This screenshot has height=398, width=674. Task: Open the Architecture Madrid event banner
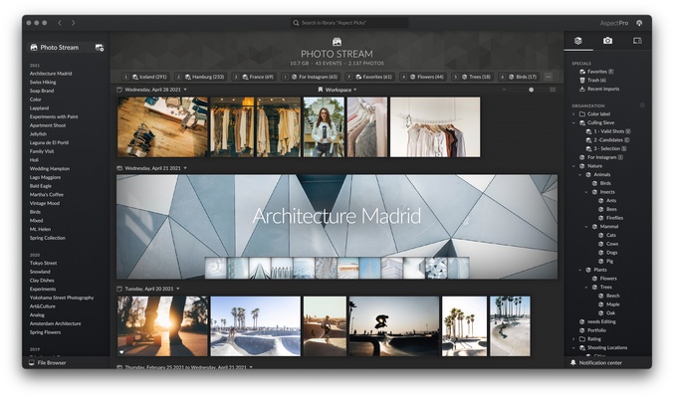337,227
